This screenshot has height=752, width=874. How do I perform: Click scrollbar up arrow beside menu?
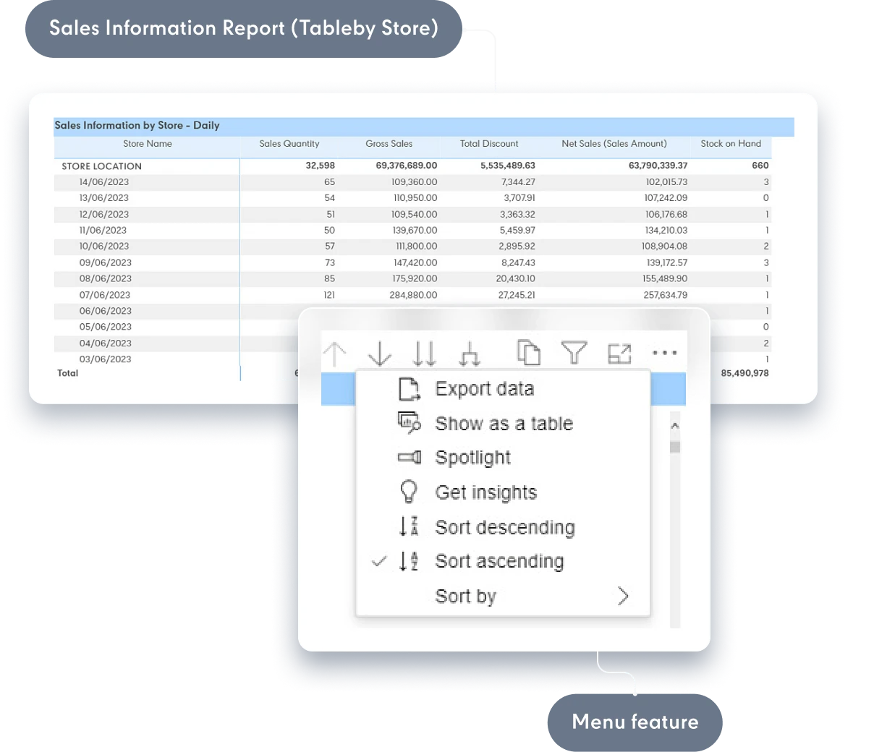click(x=675, y=426)
